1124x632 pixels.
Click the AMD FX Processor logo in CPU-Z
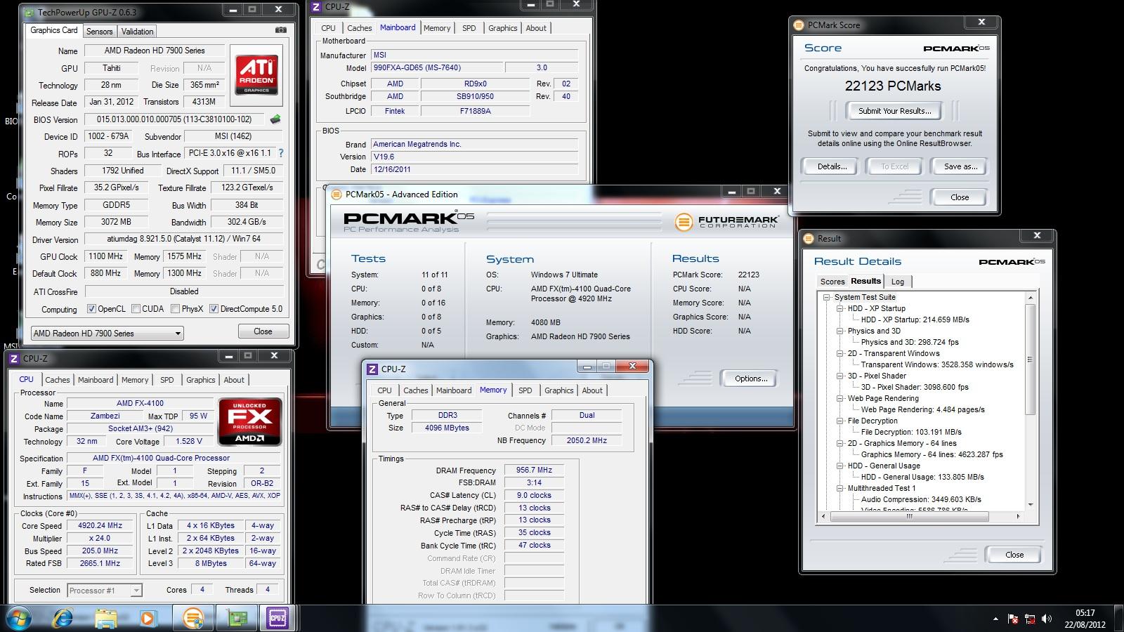coord(249,421)
